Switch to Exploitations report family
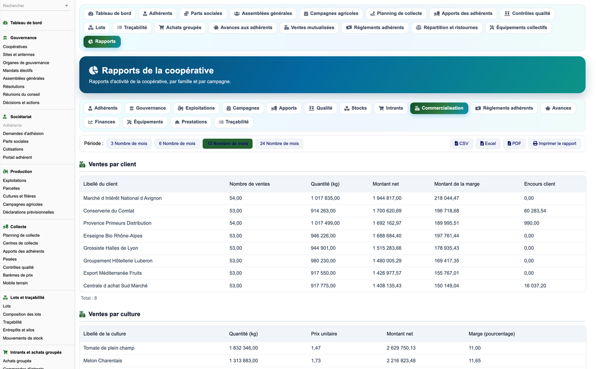The image size is (596, 369). [x=196, y=108]
